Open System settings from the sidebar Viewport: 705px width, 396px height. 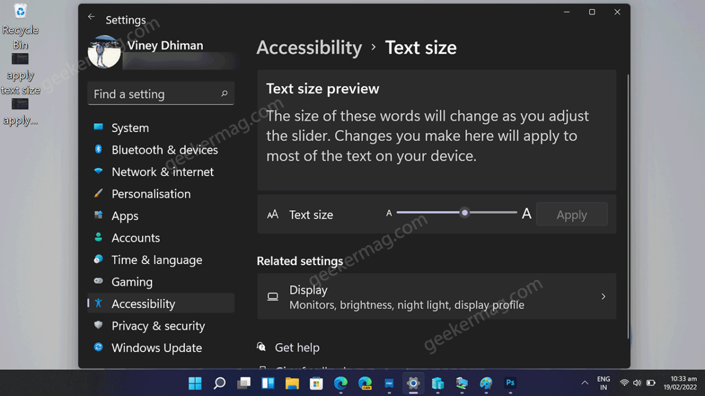pos(129,127)
